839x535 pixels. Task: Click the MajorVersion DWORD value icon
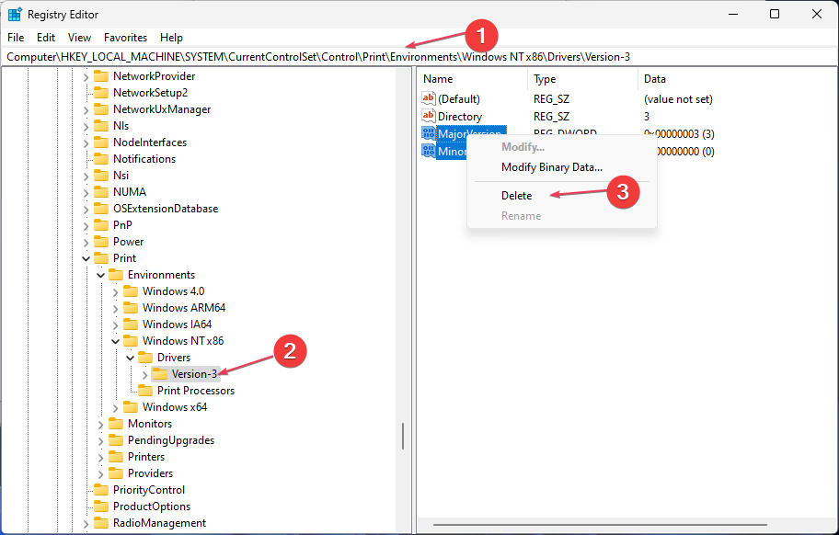tap(428, 134)
